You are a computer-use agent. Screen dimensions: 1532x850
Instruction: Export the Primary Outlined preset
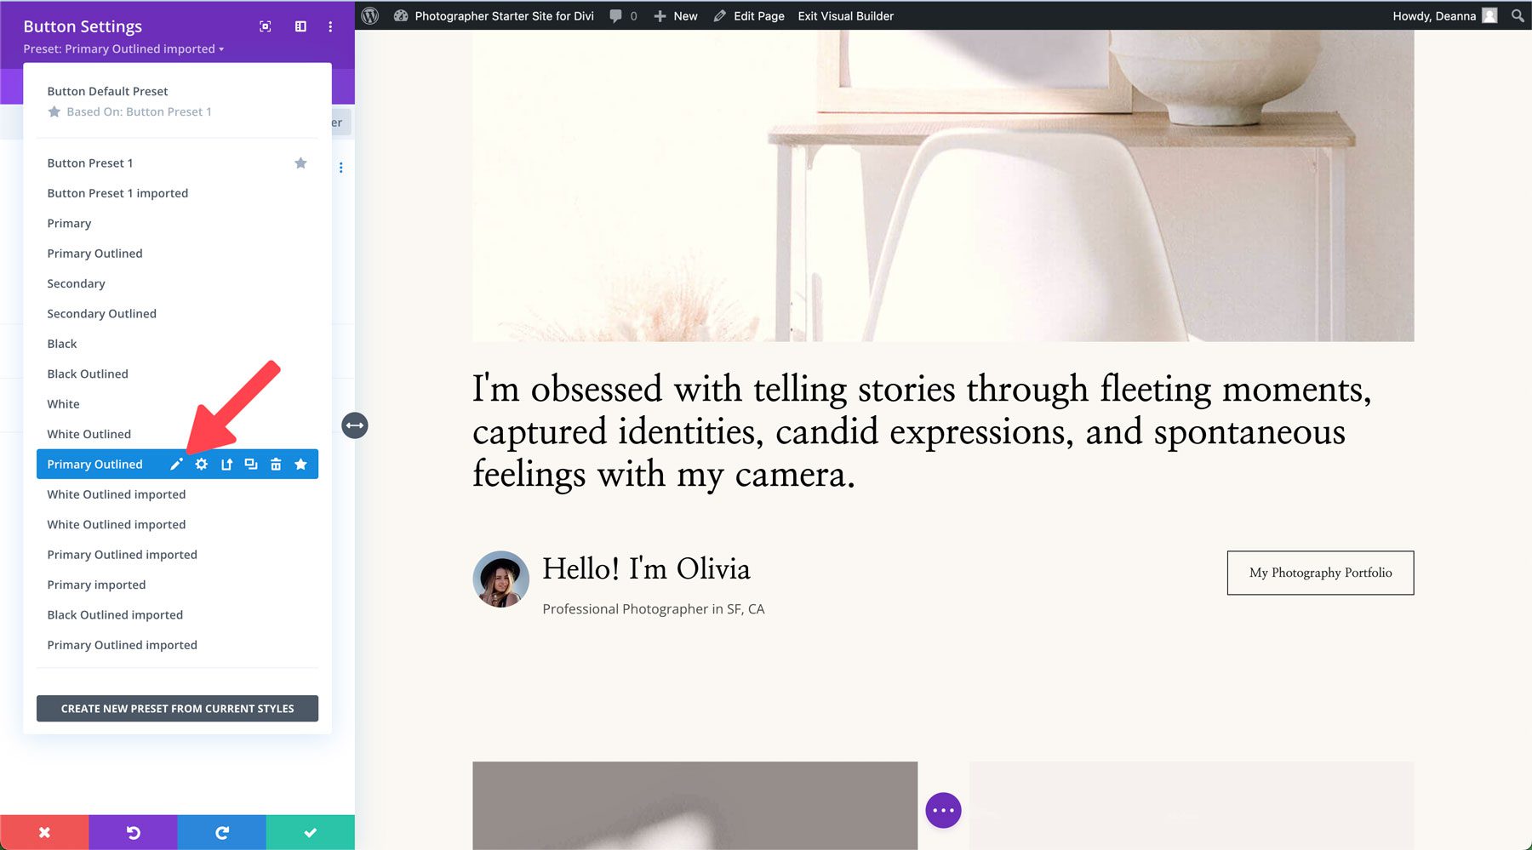point(226,464)
